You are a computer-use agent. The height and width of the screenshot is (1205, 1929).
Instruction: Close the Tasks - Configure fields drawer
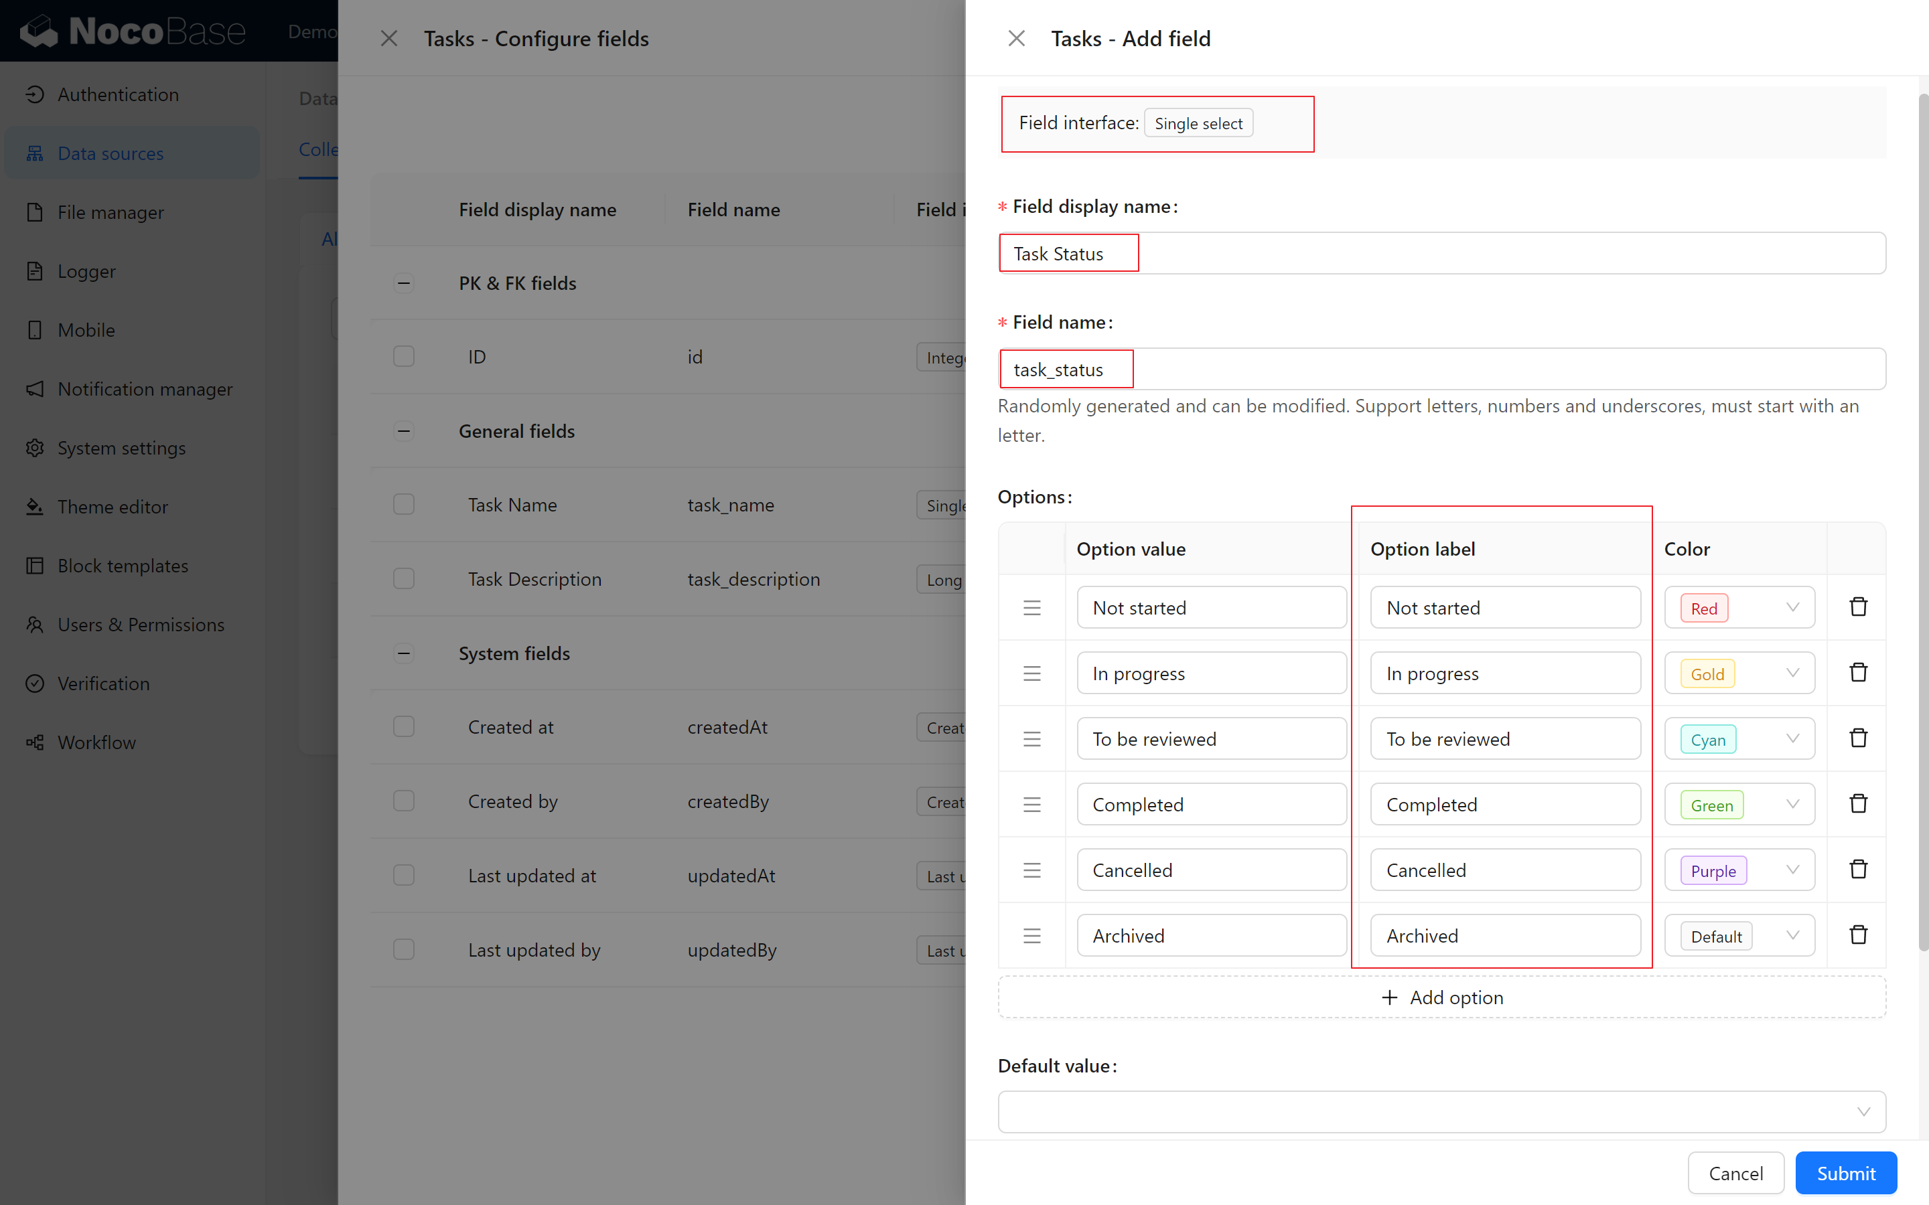(x=389, y=38)
